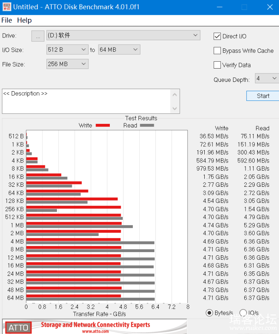Screen dimensions: 279x334
Task: Open the Help menu
Action: [x=24, y=20]
